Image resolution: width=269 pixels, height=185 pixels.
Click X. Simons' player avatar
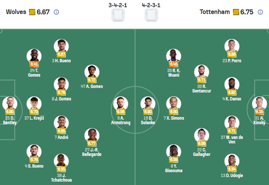(x=174, y=103)
